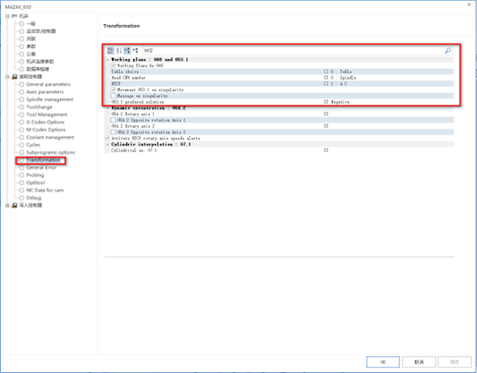Screen dimensions: 477x373
Task: Toggle the Working Plane by G68 checkbox
Action: (x=113, y=65)
